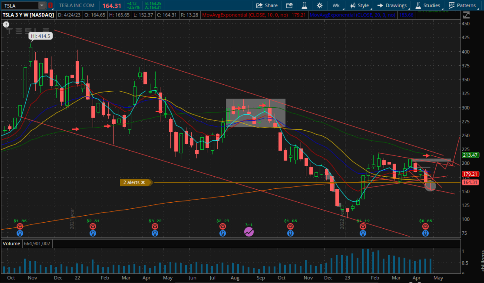This screenshot has height=283, width=484.
Task: Click the lightbulb icon under $2.27 earnings
Action: coord(222,233)
